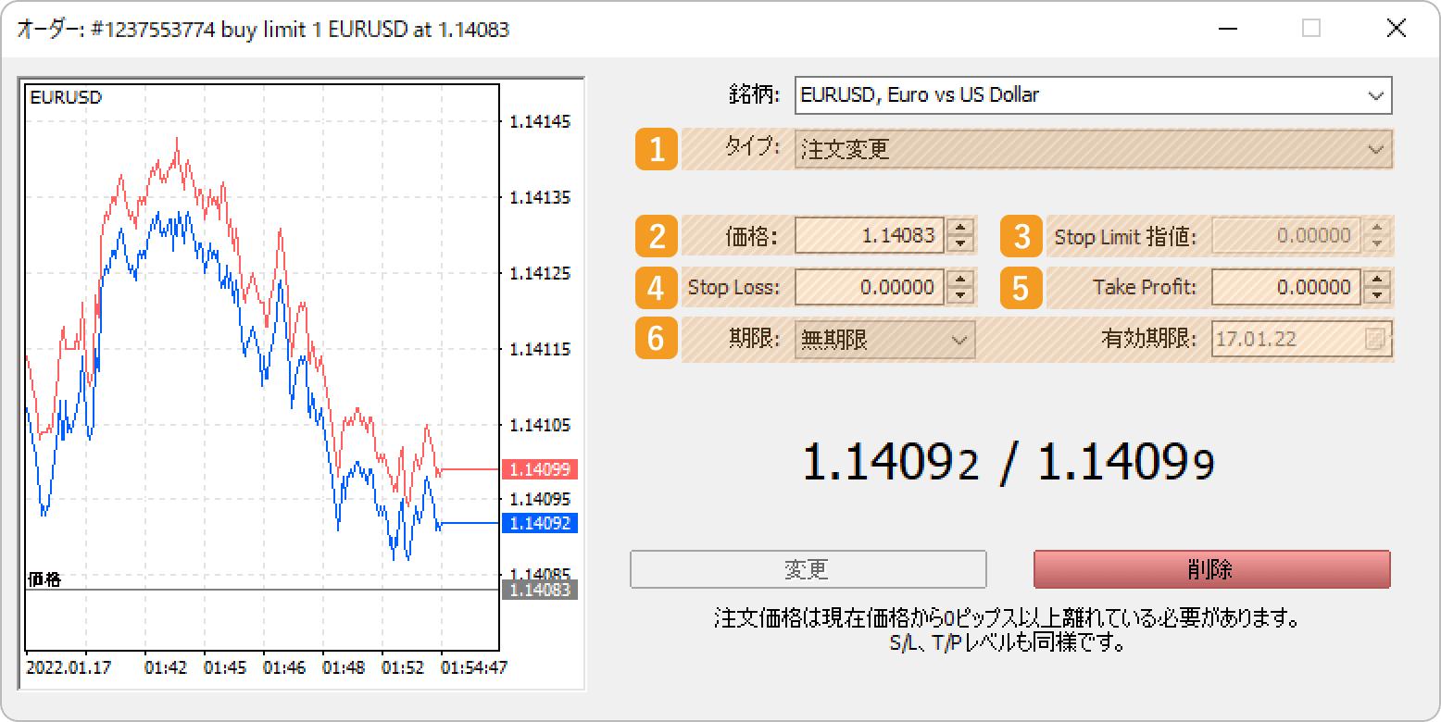
Task: Click the 価格 price input field
Action: (x=870, y=235)
